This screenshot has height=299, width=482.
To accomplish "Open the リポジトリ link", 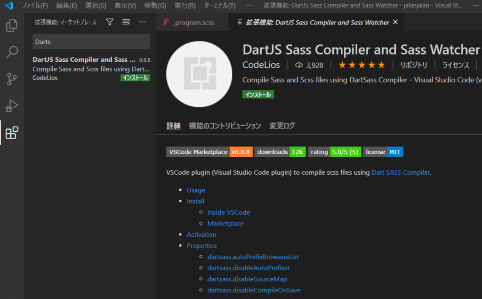I will (x=414, y=65).
